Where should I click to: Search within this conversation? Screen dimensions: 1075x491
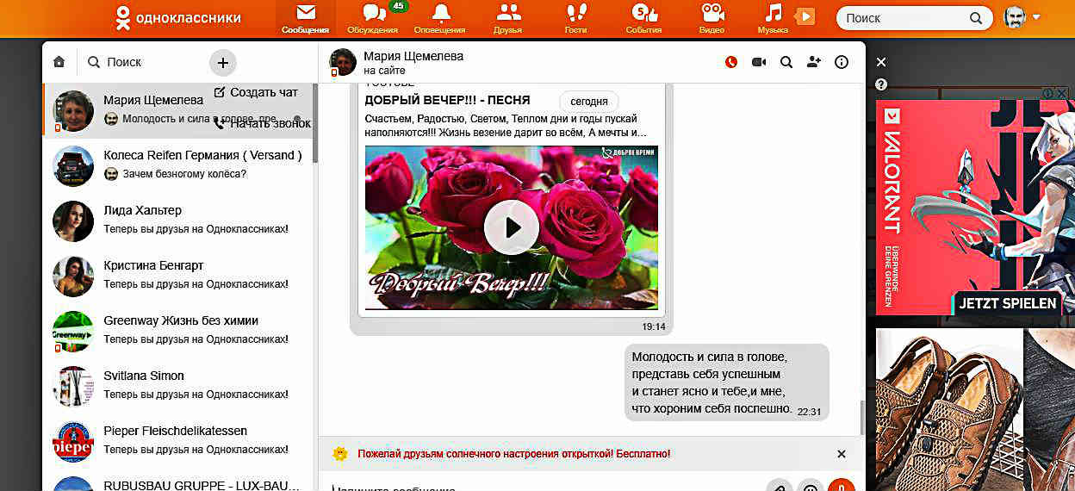tap(786, 62)
